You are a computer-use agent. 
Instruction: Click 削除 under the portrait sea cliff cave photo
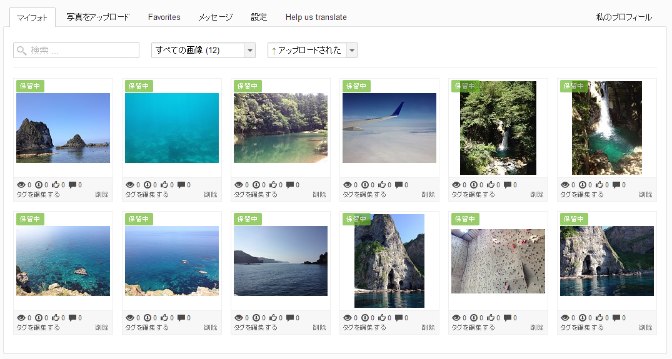[x=429, y=328]
